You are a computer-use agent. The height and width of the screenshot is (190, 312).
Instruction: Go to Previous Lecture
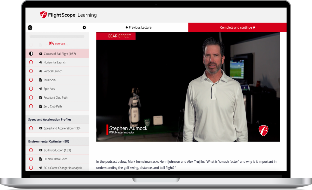pos(139,27)
